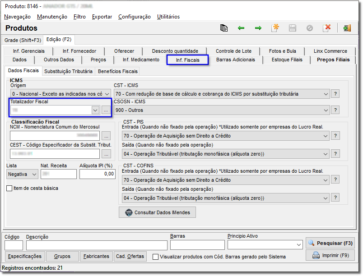Click Imprimir (F9) button
363x276 pixels.
click(330, 255)
